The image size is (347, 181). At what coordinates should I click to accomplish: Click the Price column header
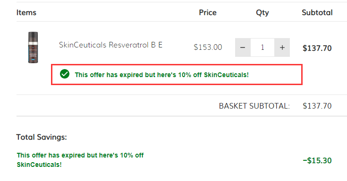(208, 13)
